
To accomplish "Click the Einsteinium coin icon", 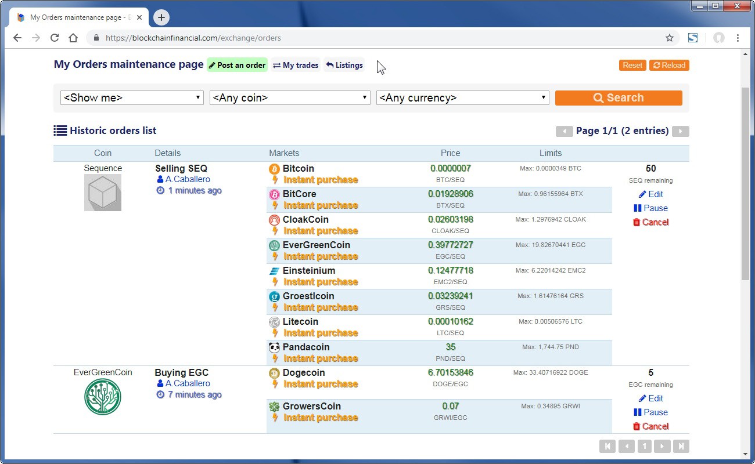I will click(274, 271).
